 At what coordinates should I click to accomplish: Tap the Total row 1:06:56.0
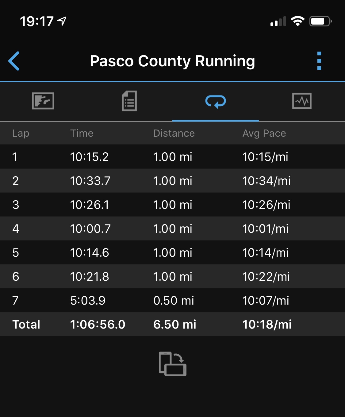pos(98,325)
